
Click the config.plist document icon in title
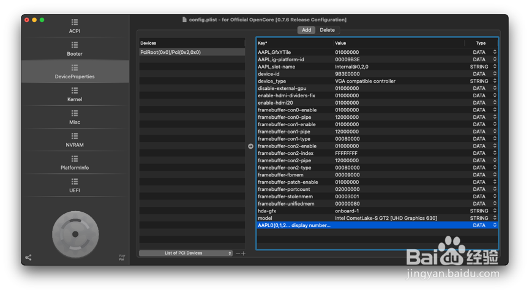[184, 20]
